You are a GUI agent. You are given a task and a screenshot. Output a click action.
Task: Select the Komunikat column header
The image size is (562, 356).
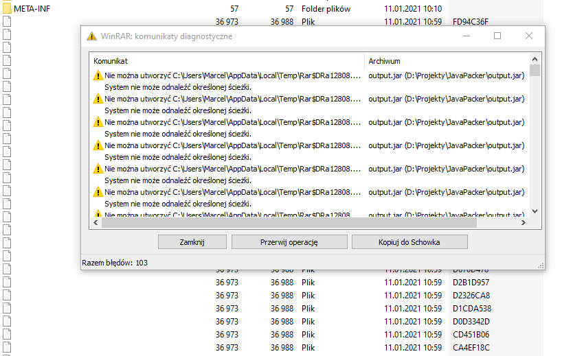click(227, 61)
